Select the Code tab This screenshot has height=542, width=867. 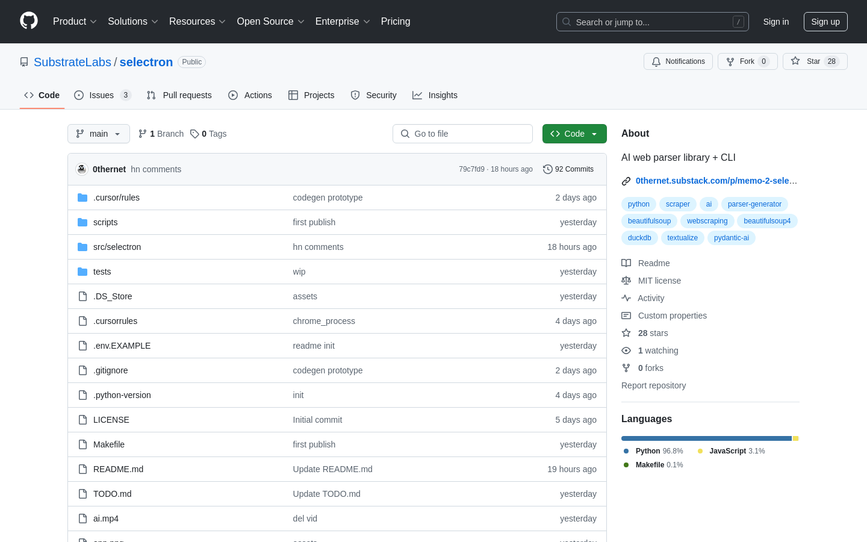pos(42,95)
